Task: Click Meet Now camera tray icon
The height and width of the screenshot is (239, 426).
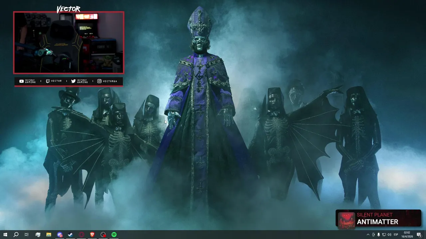Action: (373, 235)
